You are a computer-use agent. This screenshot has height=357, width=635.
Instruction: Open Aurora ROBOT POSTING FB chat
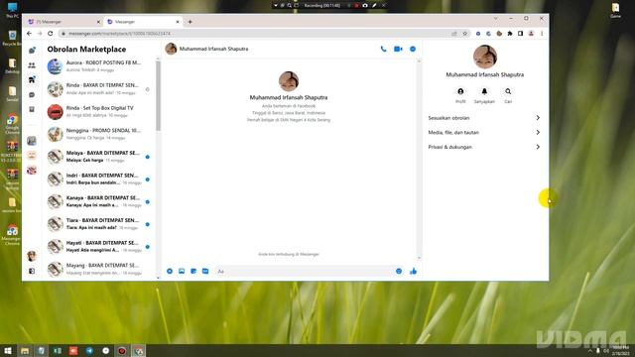[98, 66]
